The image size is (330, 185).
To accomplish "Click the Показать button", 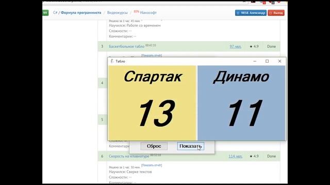I will 190,146.
